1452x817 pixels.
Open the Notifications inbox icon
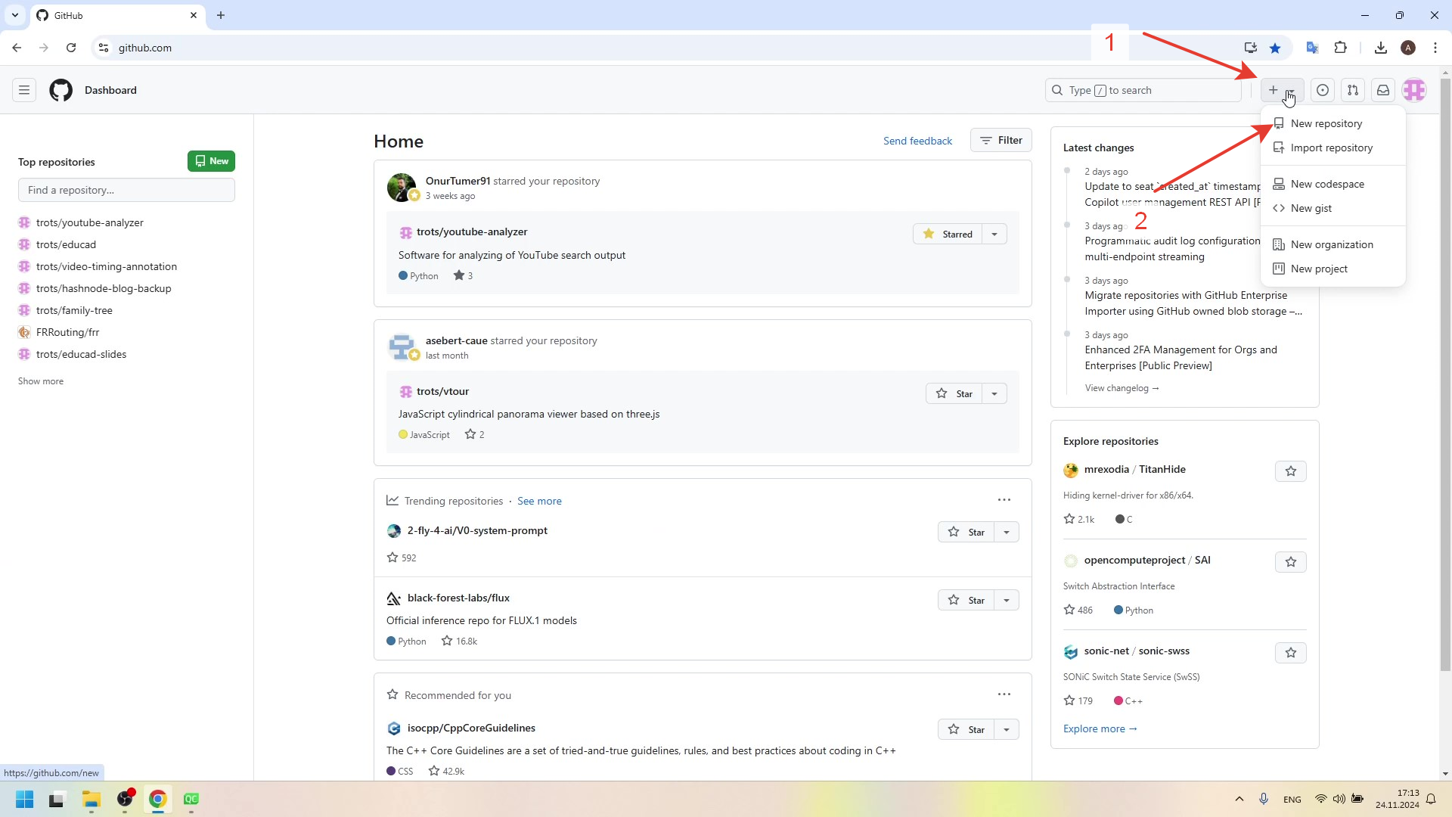[x=1383, y=90]
